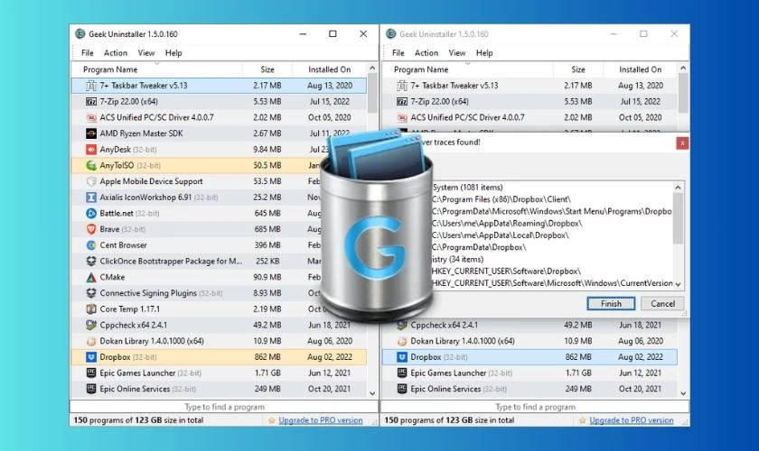This screenshot has height=451, width=759.
Task: Click the Brave browser icon
Action: coord(91,229)
